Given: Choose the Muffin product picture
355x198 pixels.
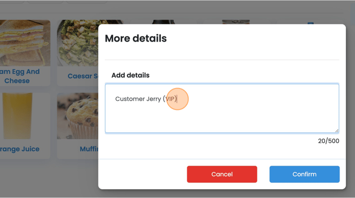Looking at the screenshot, I should (77, 116).
